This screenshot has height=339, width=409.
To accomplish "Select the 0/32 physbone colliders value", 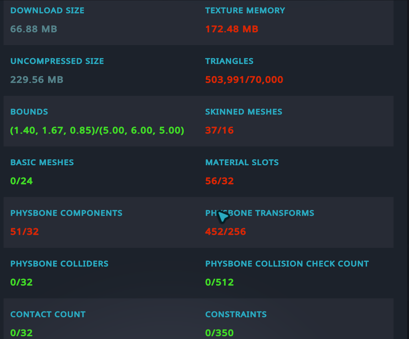I will click(21, 282).
